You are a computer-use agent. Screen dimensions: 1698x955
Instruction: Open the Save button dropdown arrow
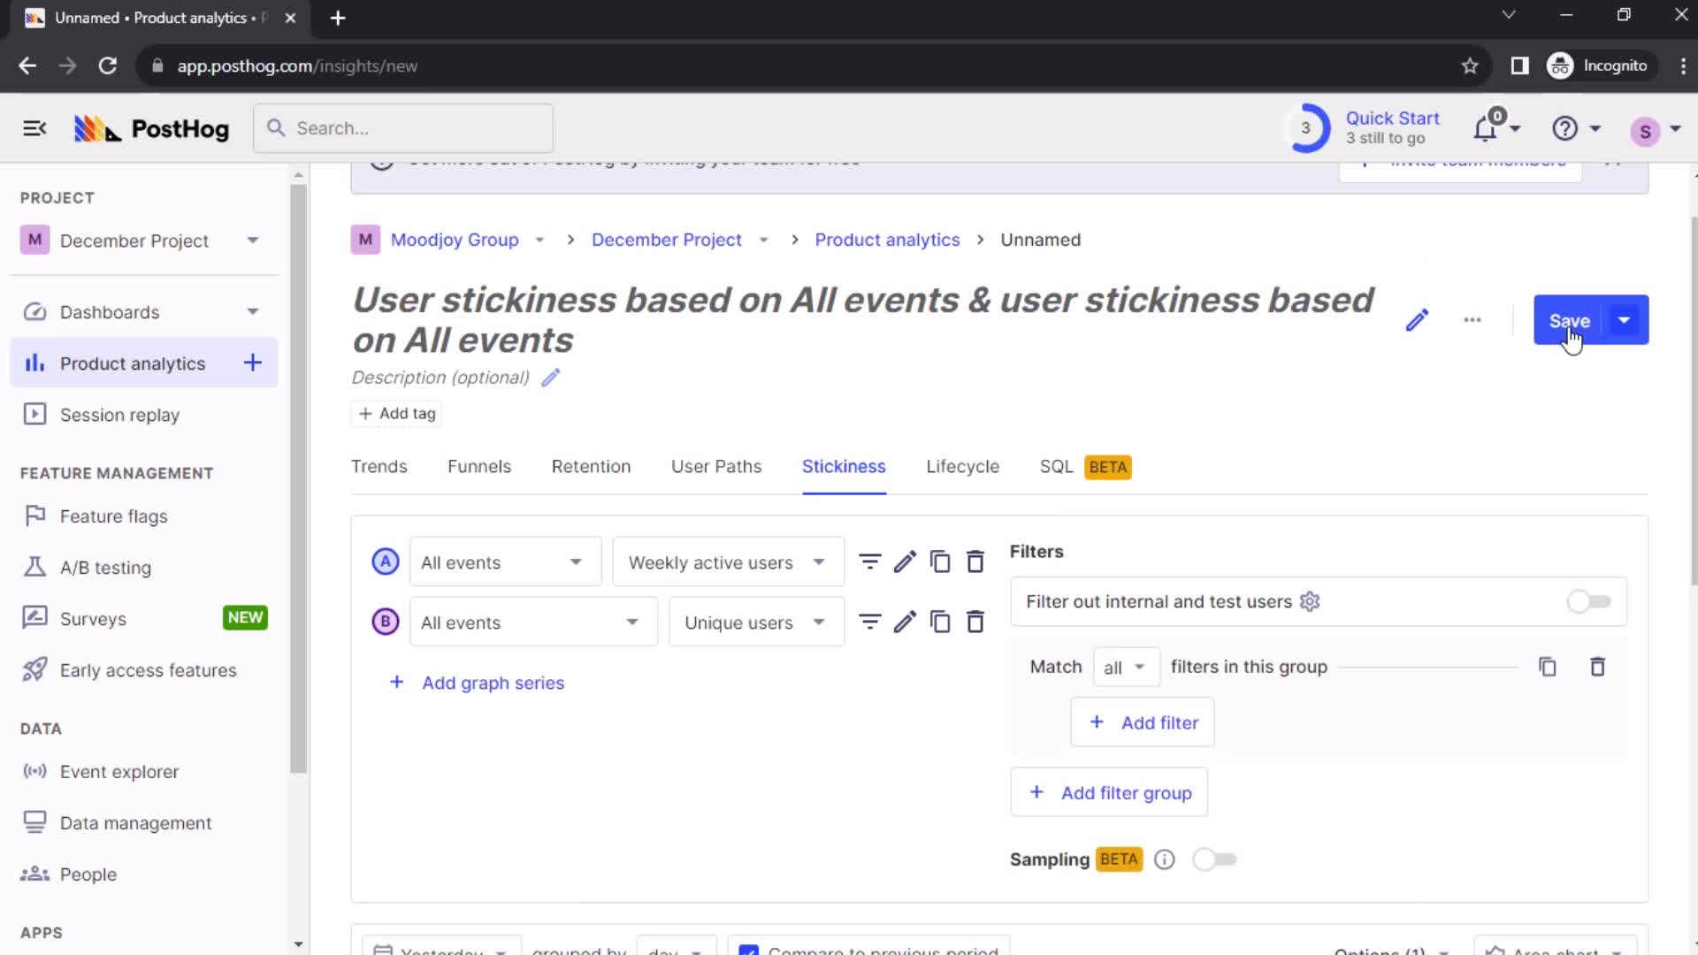click(1625, 320)
